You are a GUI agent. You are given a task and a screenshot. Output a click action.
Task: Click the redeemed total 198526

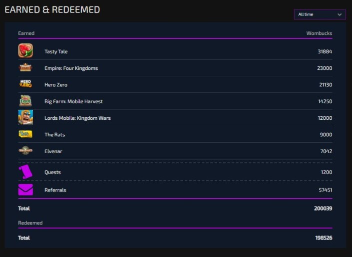pyautogui.click(x=324, y=238)
